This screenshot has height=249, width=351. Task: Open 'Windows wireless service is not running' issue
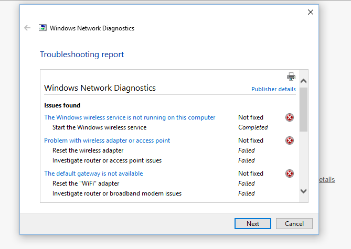pyautogui.click(x=130, y=117)
